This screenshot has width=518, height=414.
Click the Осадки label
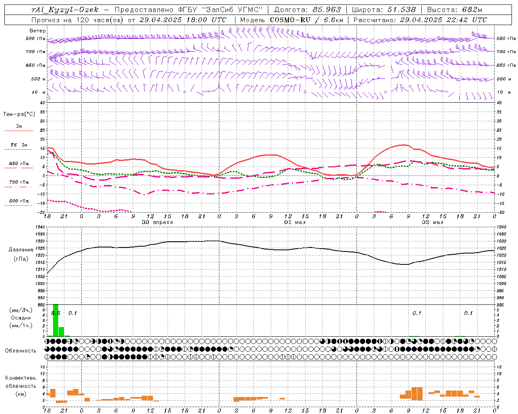pyautogui.click(x=21, y=318)
